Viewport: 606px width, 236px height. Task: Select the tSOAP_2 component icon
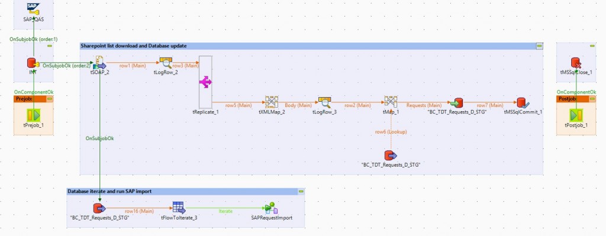tap(99, 63)
